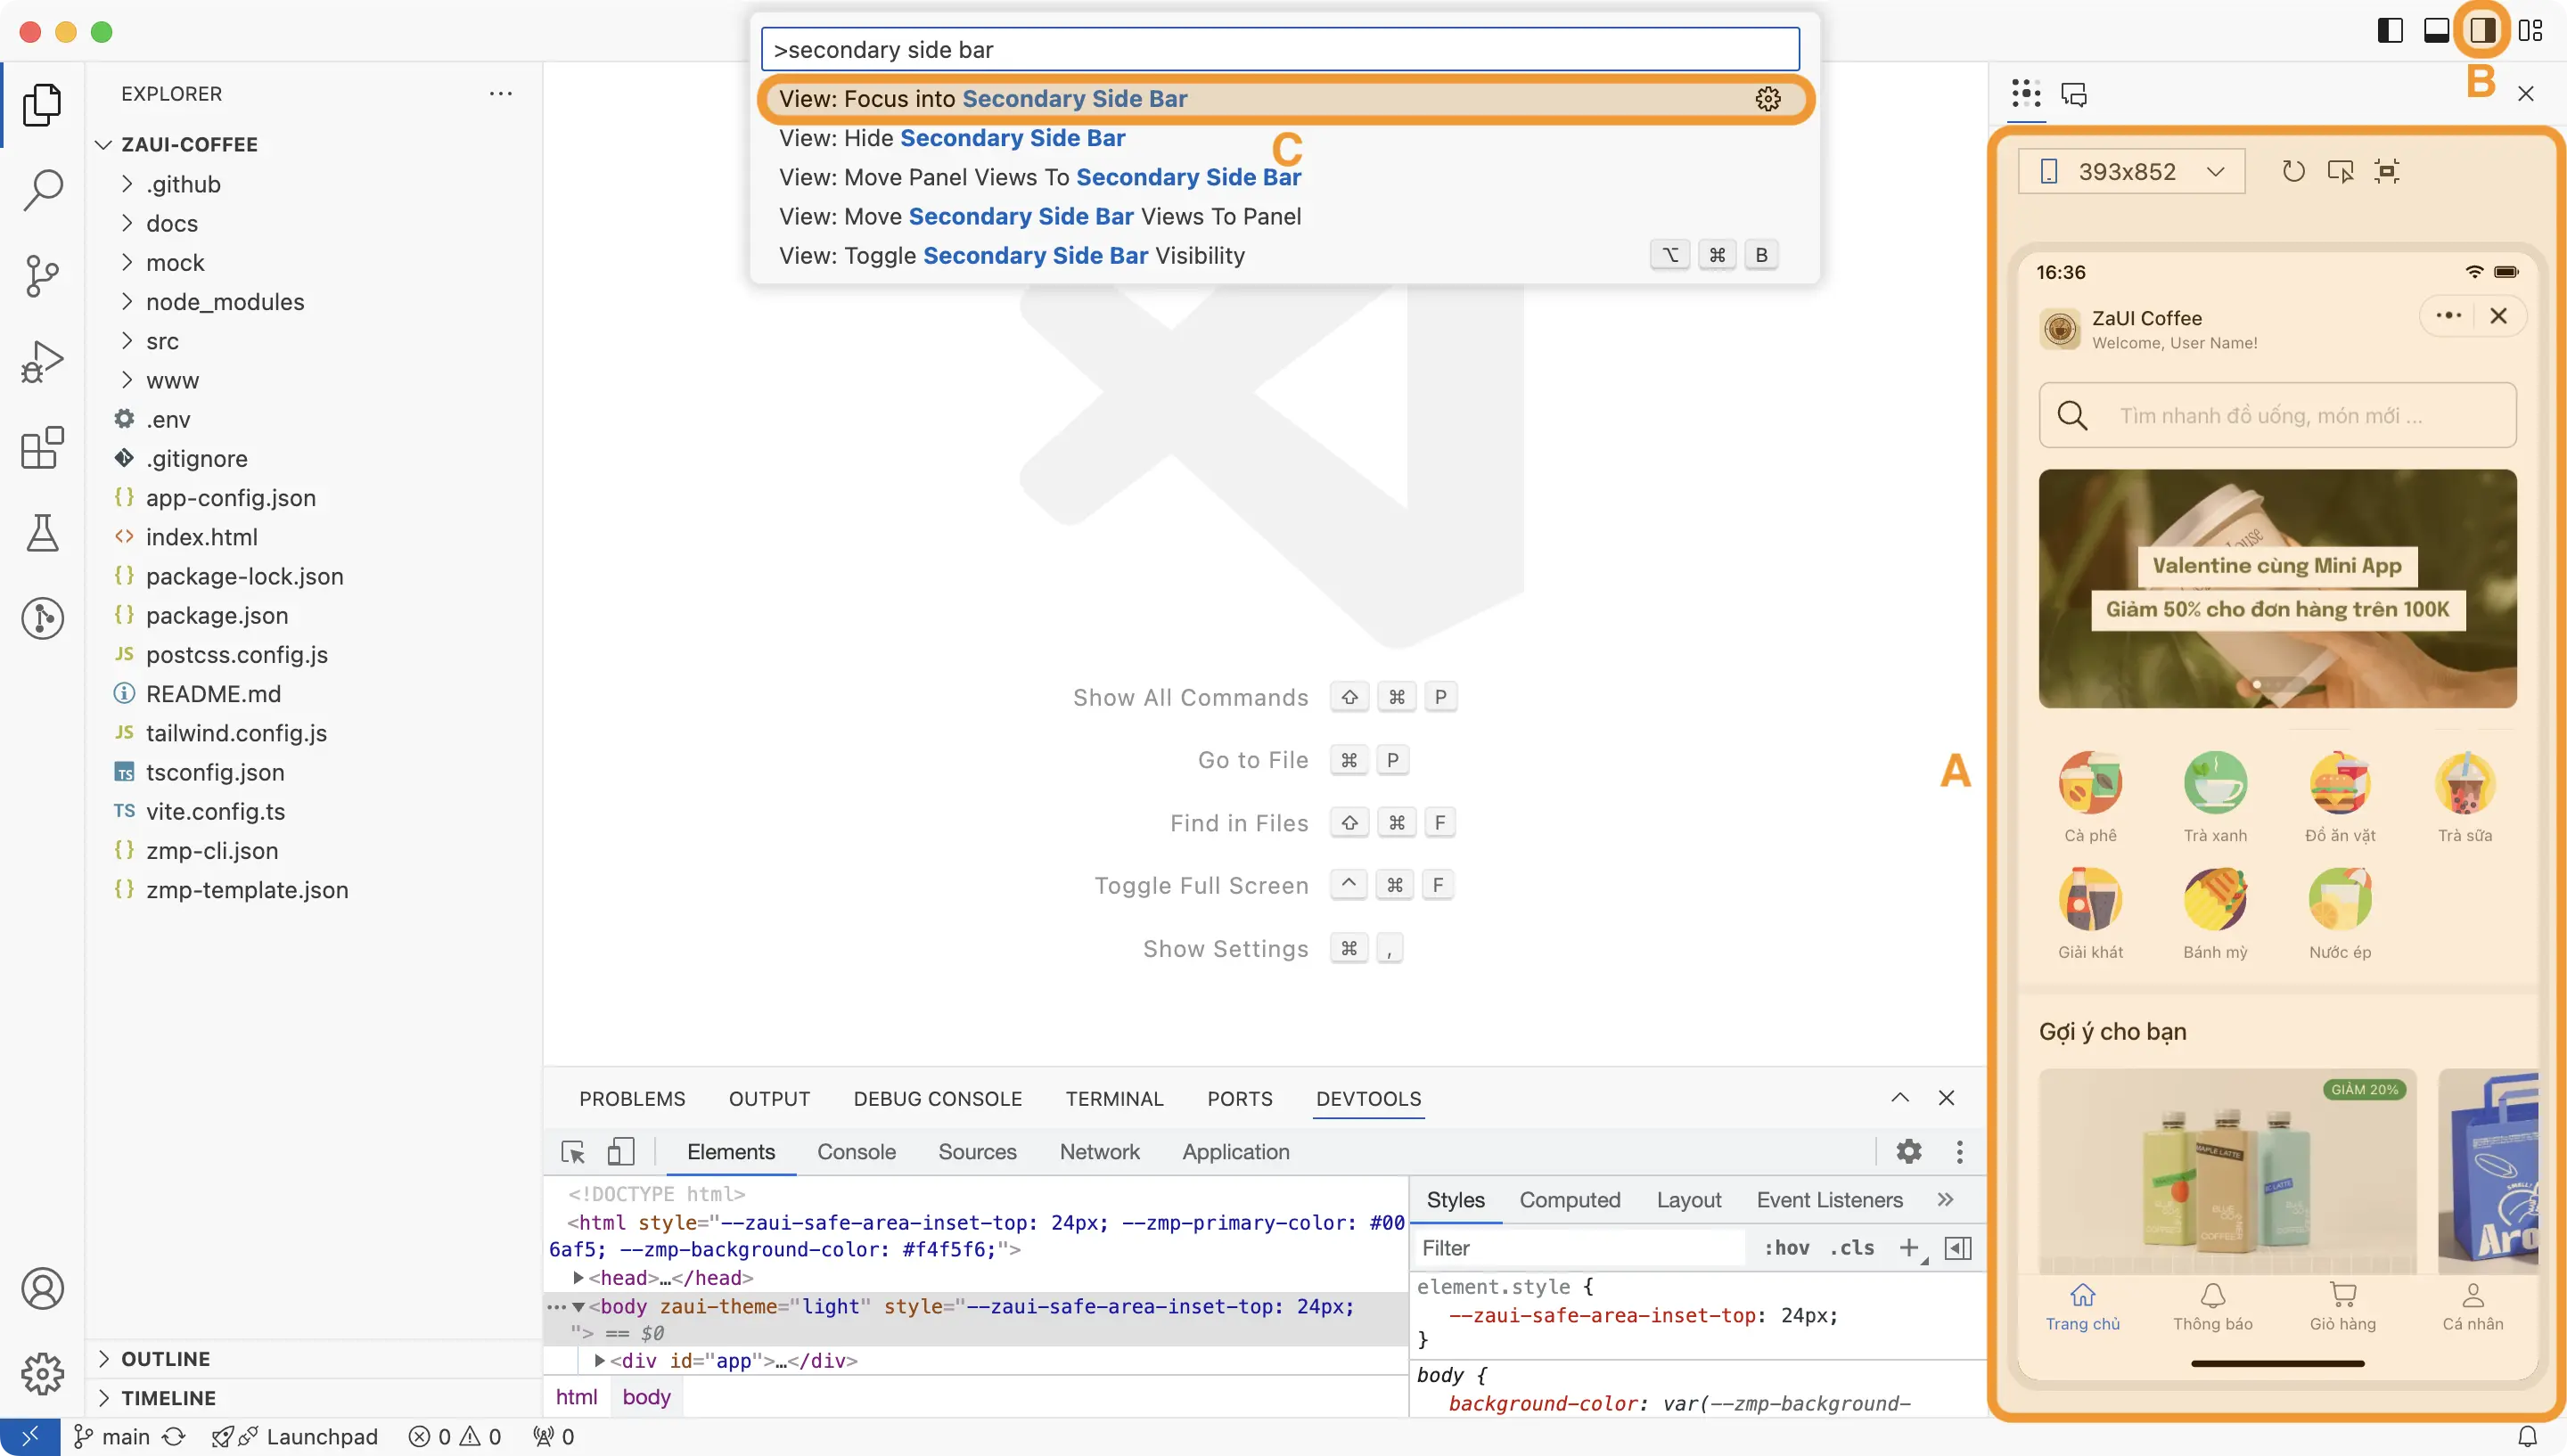The height and width of the screenshot is (1456, 2567).
Task: Open package.json file
Action: click(x=216, y=615)
